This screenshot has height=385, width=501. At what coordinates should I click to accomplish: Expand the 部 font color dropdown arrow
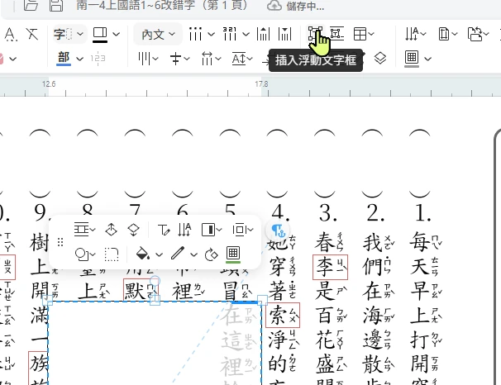(80, 59)
